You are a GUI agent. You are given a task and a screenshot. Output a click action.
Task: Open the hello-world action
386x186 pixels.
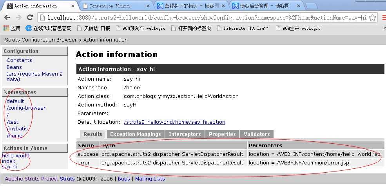pyautogui.click(x=16, y=155)
